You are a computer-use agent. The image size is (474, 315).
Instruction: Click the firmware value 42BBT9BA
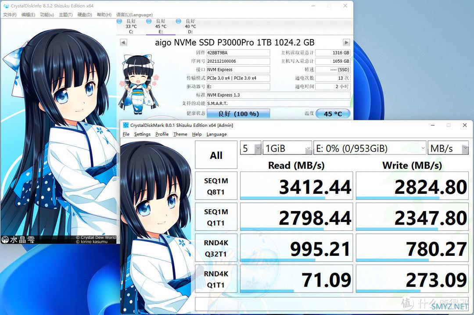(238, 53)
